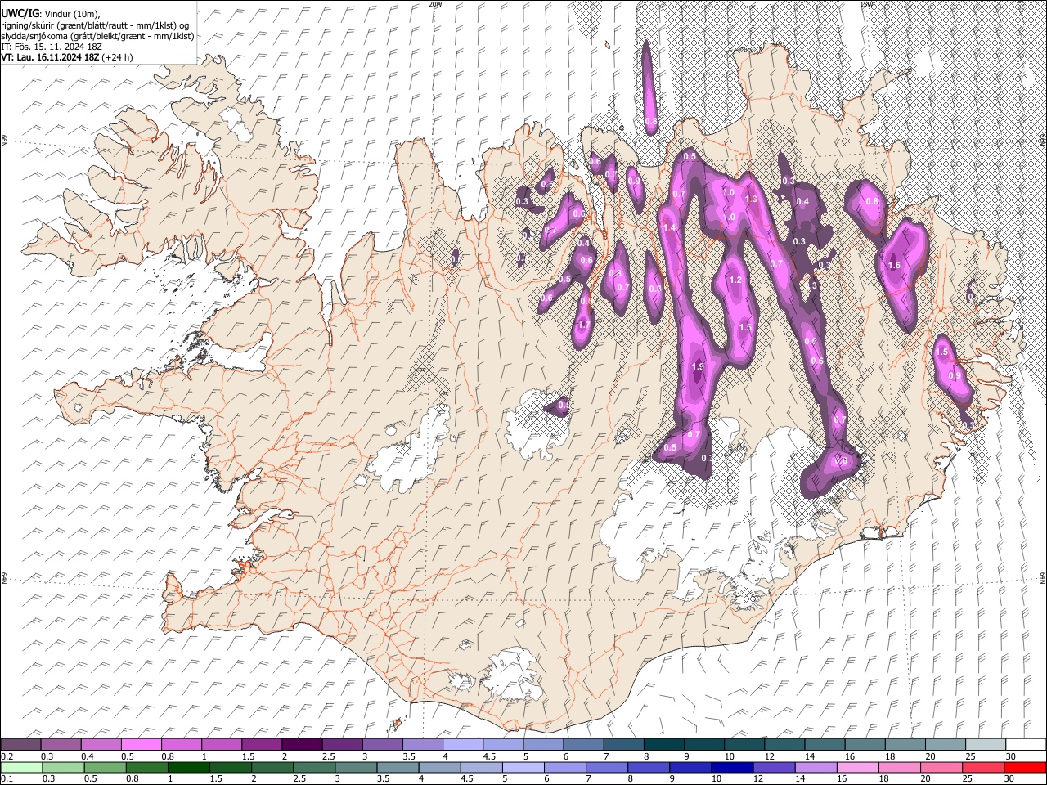This screenshot has height=785, width=1047.
Task: Click the 1.9 snowfall value on the map
Action: pyautogui.click(x=698, y=366)
